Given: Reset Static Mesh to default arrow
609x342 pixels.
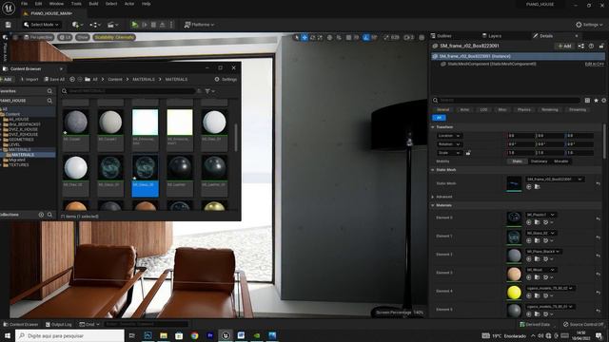Looking at the screenshot, I should click(x=599, y=183).
